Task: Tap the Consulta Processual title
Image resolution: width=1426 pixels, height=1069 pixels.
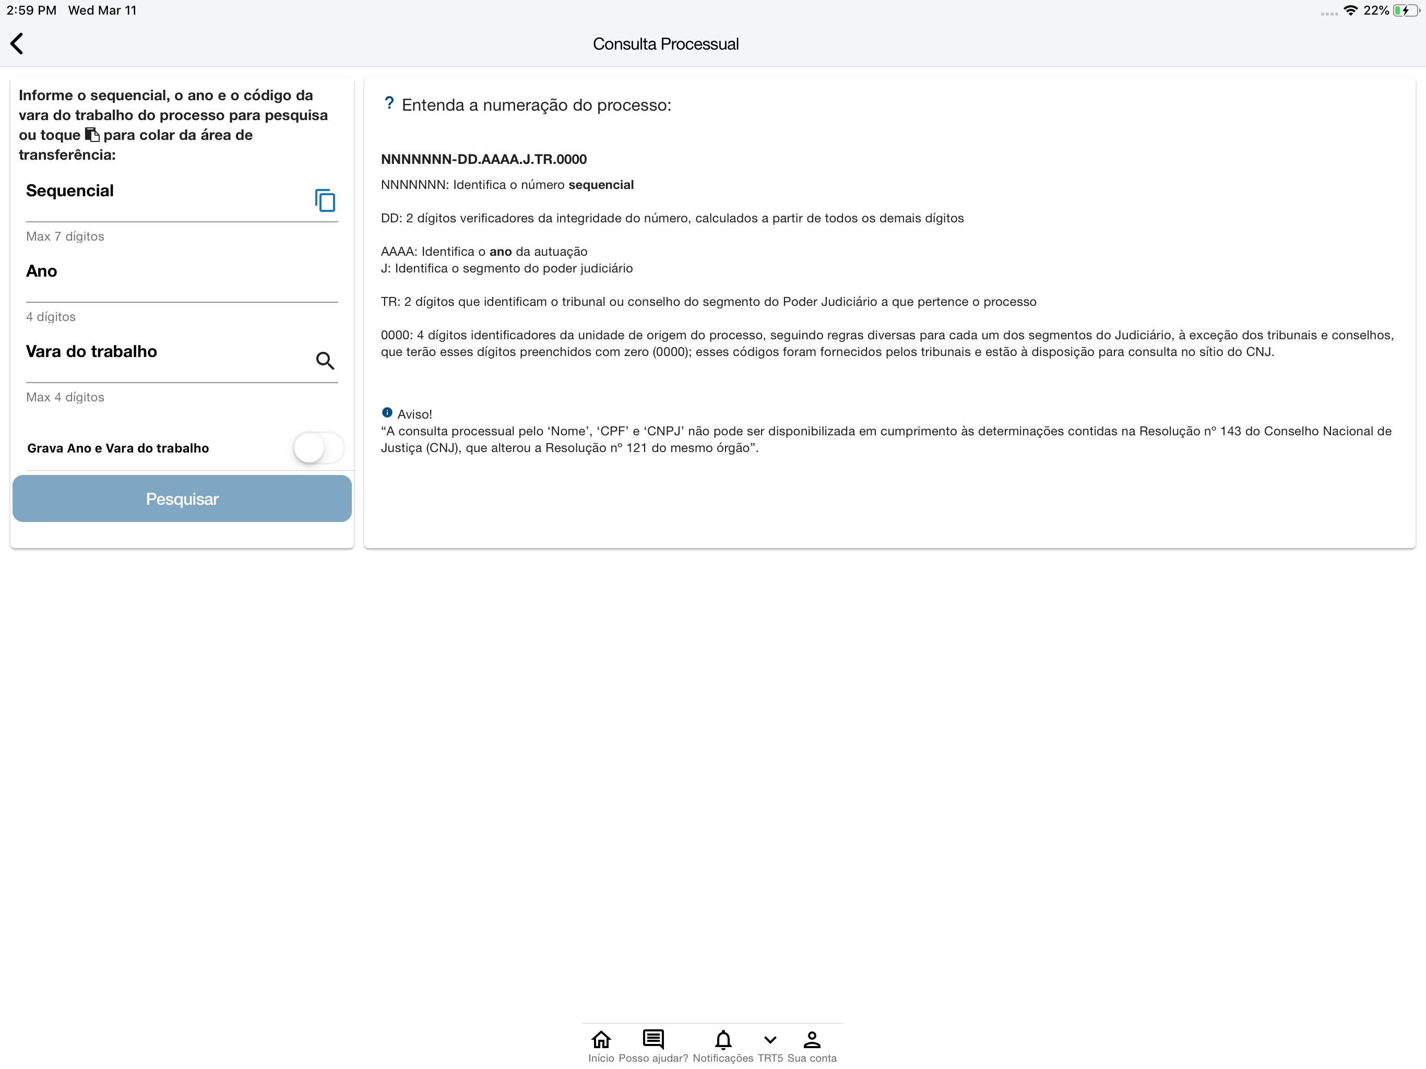Action: [666, 44]
